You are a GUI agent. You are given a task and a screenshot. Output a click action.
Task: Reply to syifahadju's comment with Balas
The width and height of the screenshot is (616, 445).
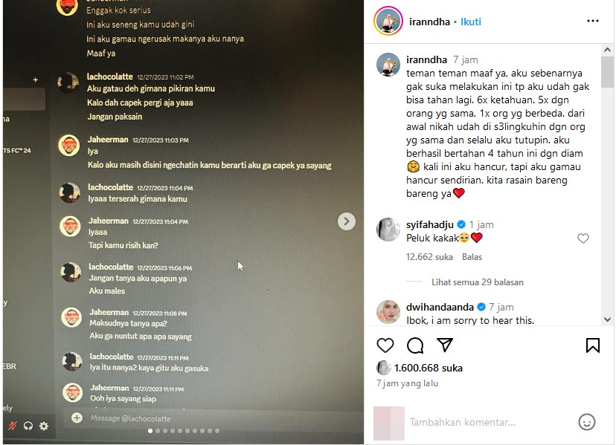pyautogui.click(x=472, y=257)
